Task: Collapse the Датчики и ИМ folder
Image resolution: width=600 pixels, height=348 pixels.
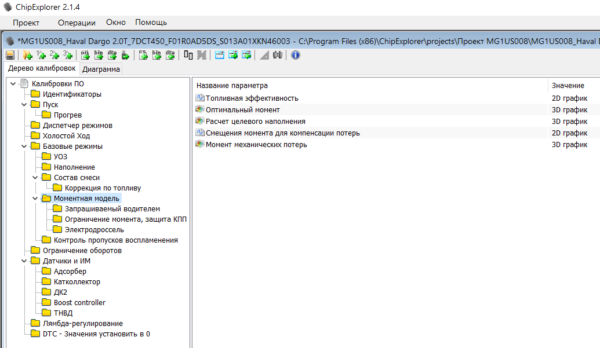Action: tap(24, 261)
